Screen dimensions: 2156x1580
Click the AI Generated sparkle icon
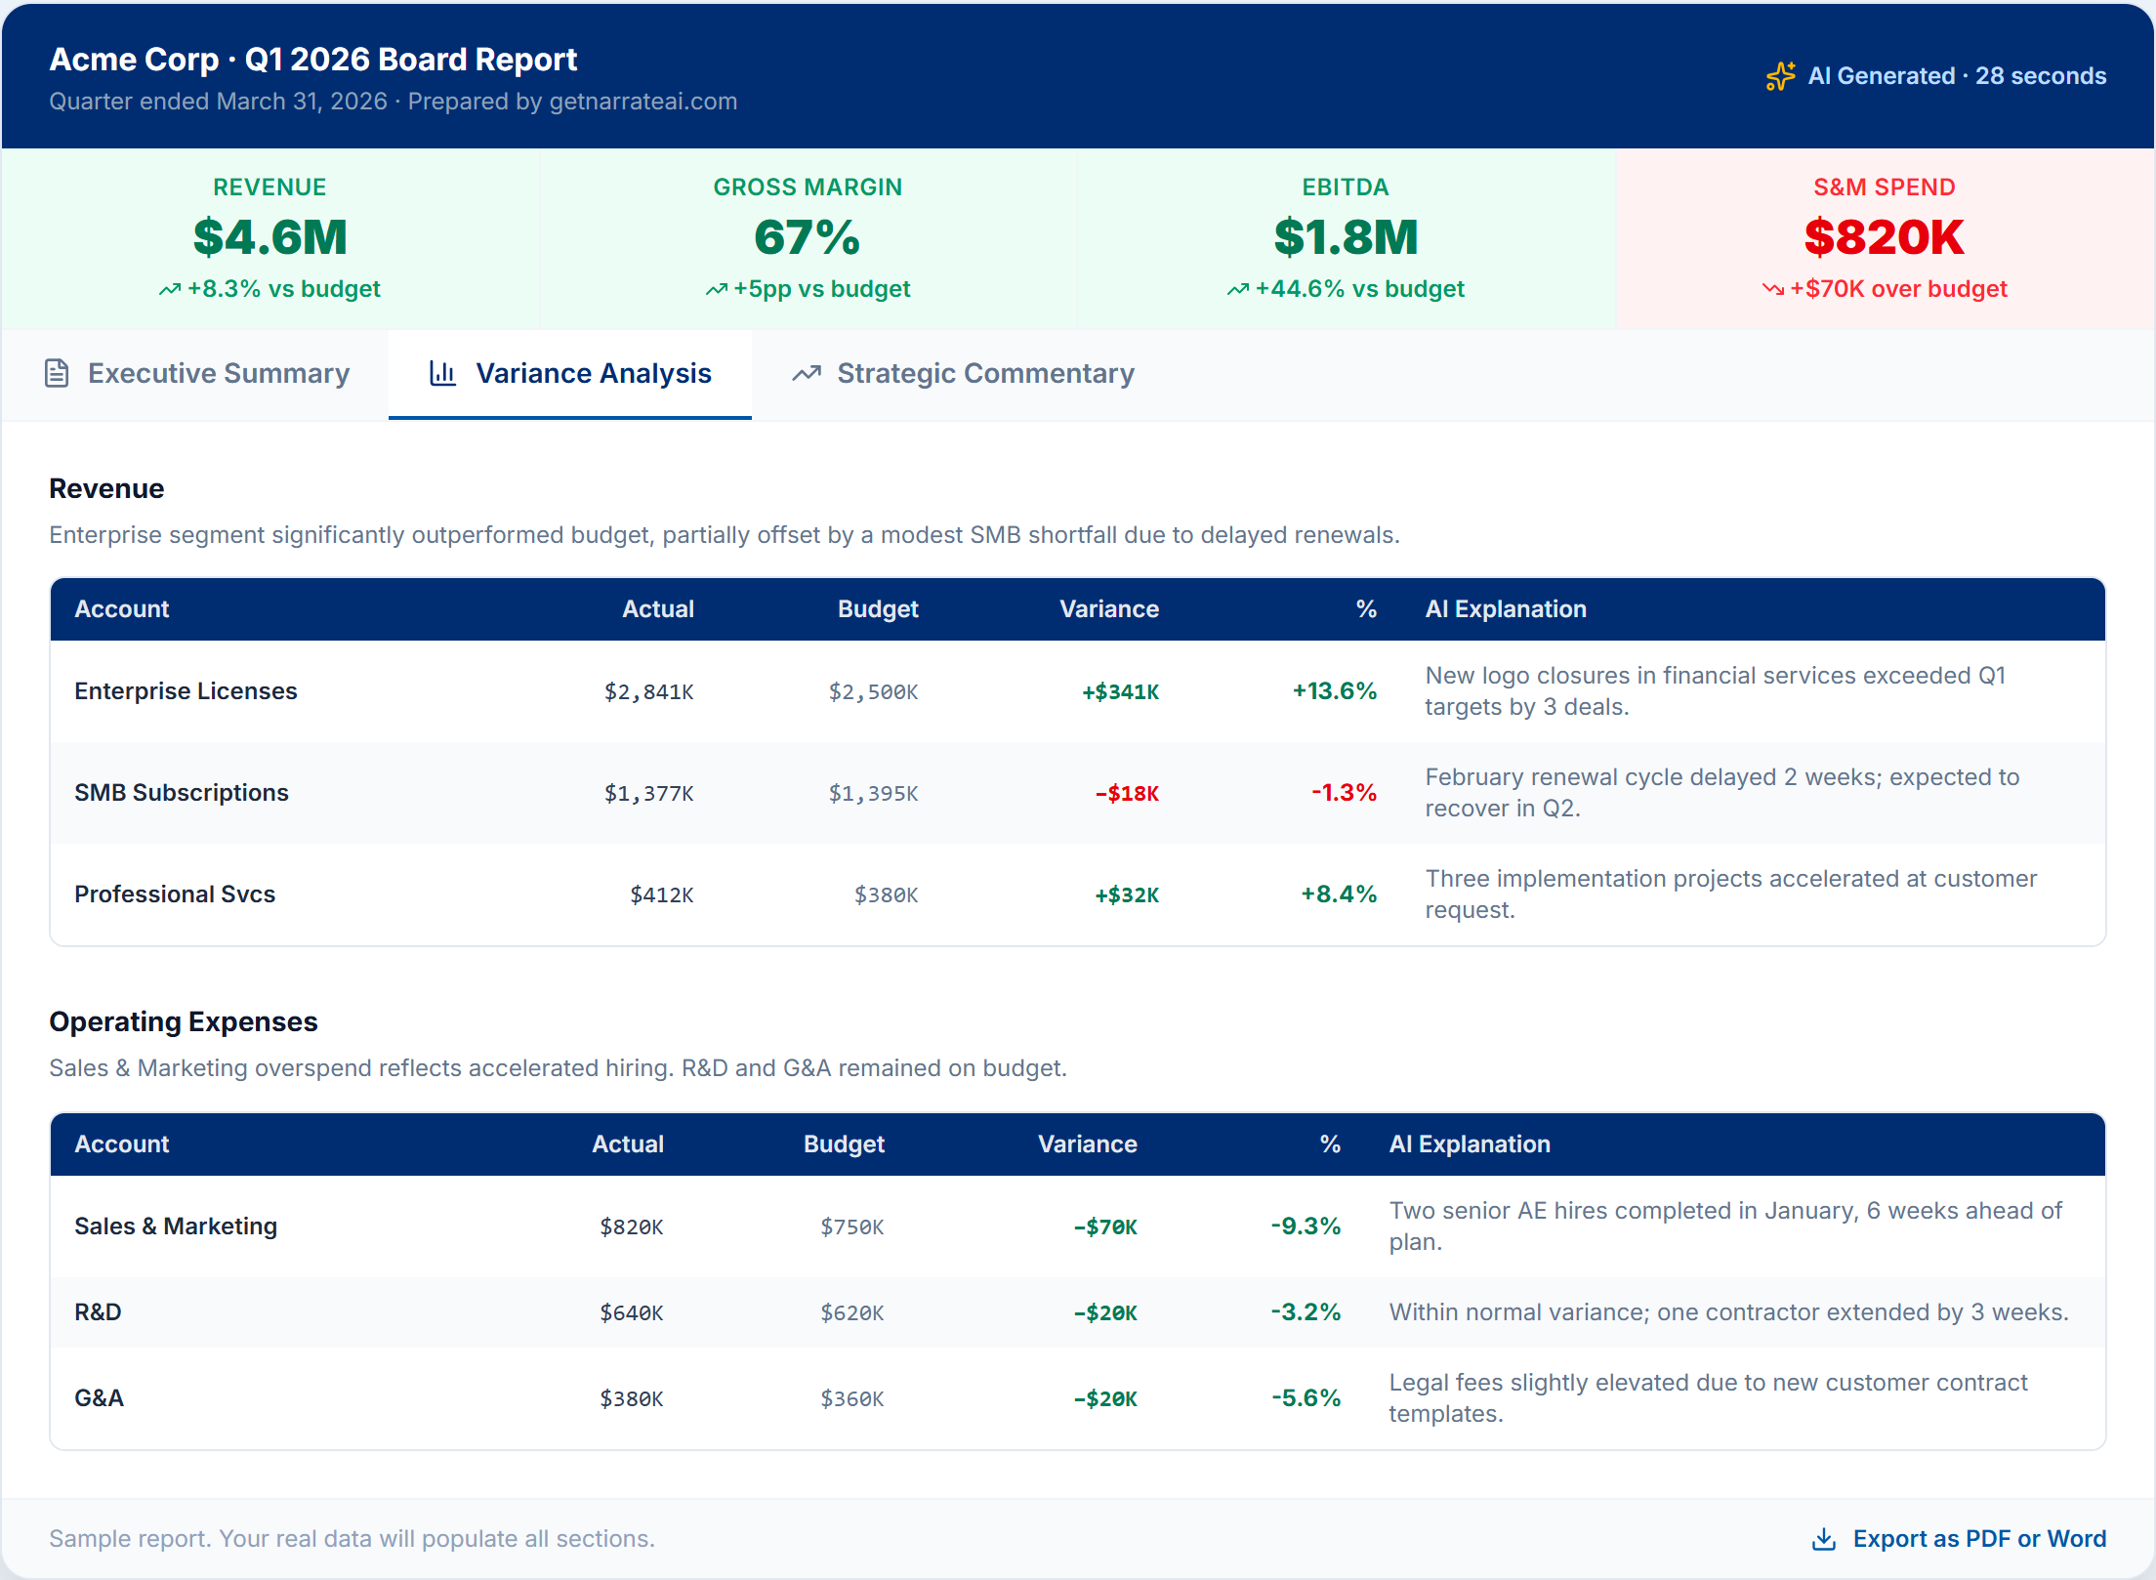(1780, 76)
